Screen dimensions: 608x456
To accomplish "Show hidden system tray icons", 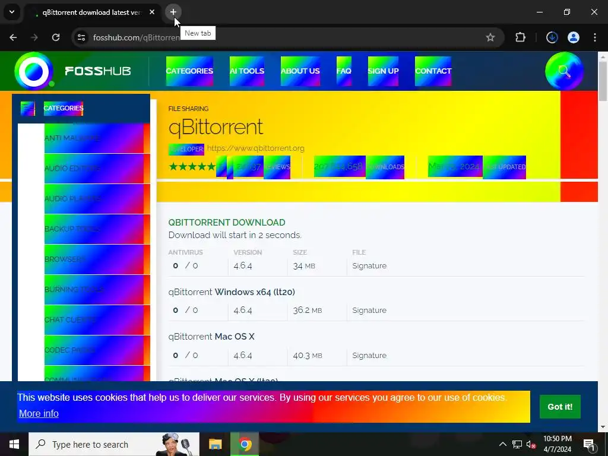I will pos(502,444).
